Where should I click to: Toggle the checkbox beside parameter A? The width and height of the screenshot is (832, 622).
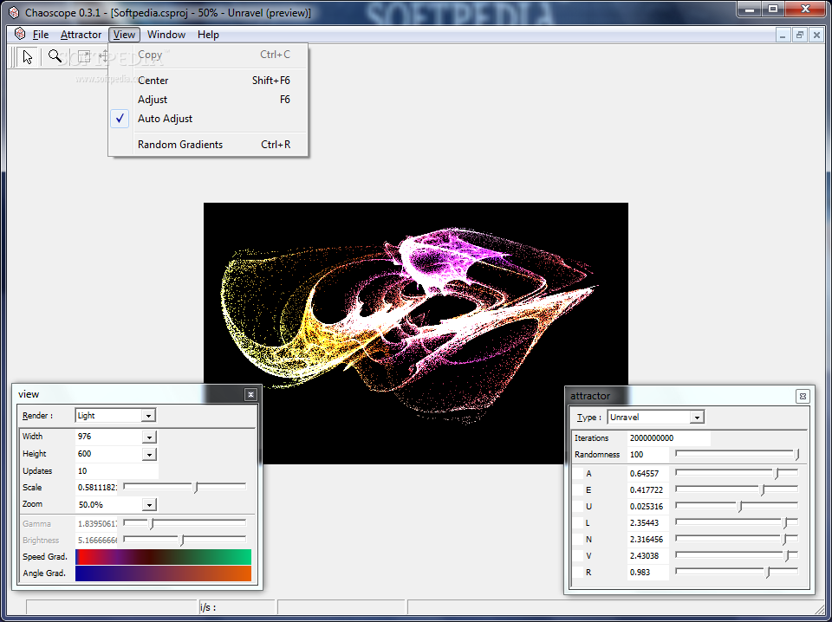point(578,474)
